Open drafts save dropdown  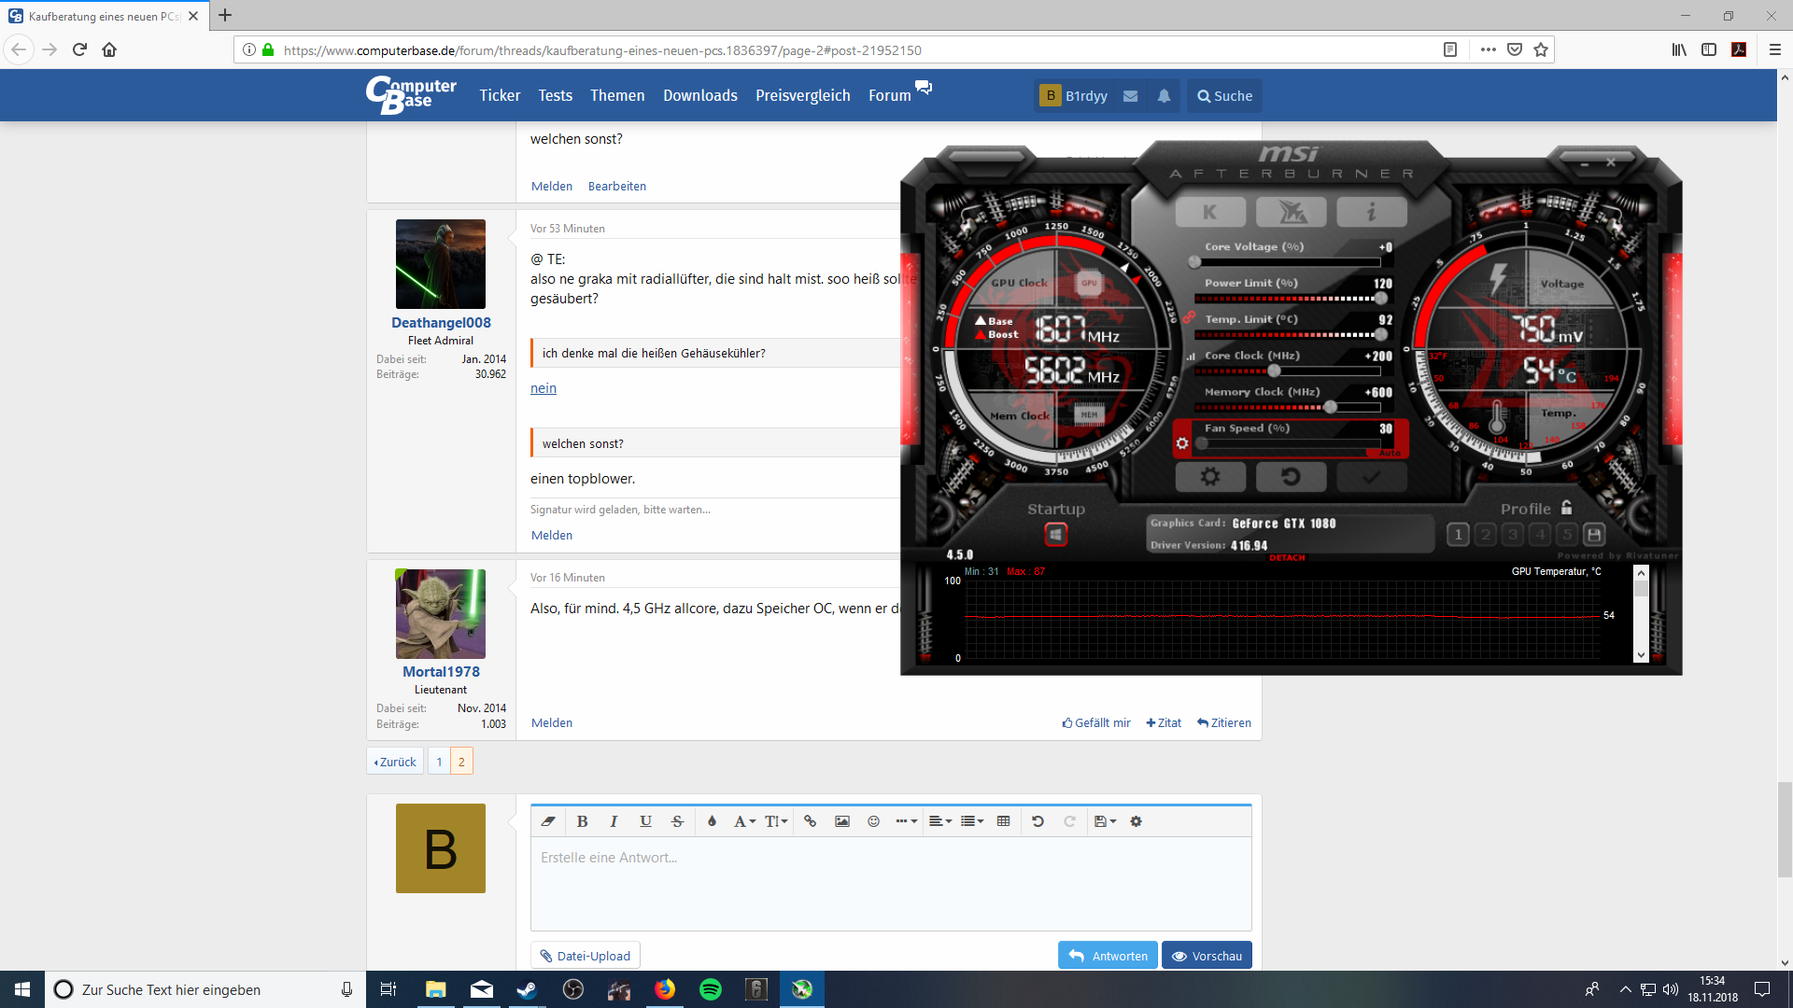click(1105, 821)
